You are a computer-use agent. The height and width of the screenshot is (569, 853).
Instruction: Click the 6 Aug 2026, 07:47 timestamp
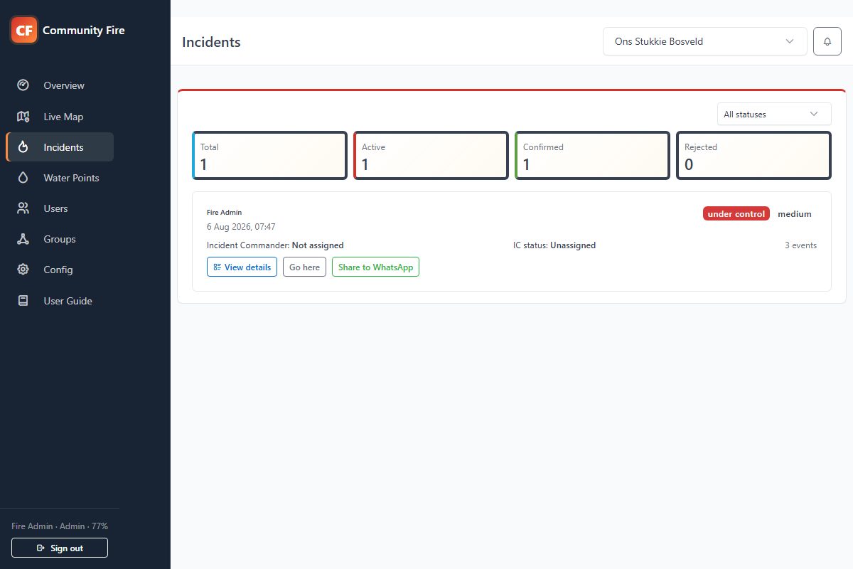[241, 227]
